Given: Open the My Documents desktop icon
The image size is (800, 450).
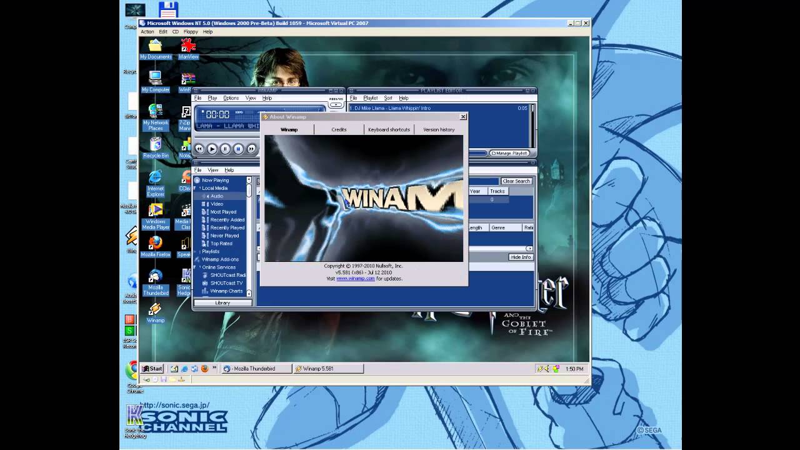Looking at the screenshot, I should point(156,49).
